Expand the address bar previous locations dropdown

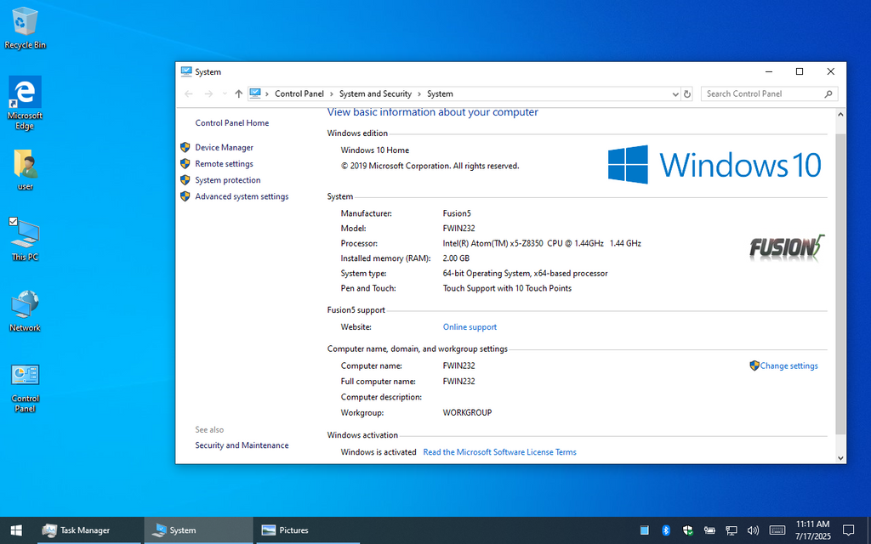(x=675, y=94)
